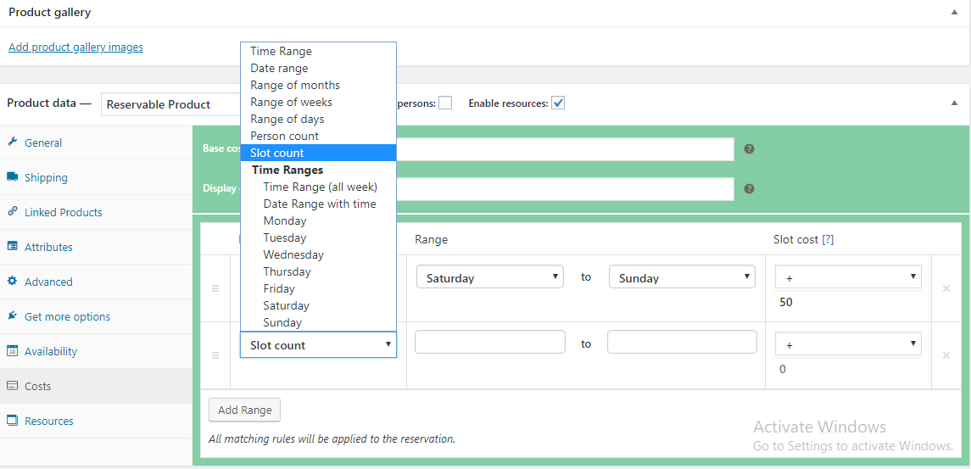971x469 pixels.
Task: Remove the Slot count cost row
Action: click(946, 355)
